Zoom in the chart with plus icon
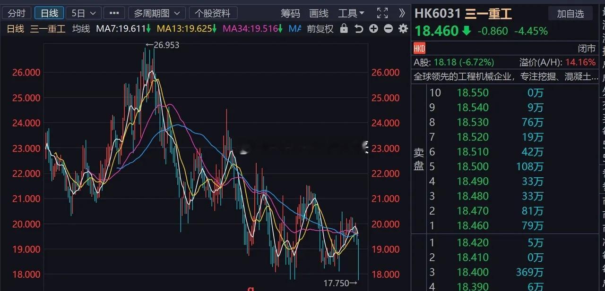This screenshot has width=605, height=291. (373, 29)
